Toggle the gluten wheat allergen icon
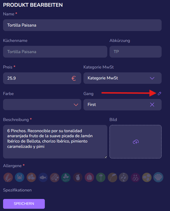The width and height of the screenshot is (170, 211). pos(8,177)
